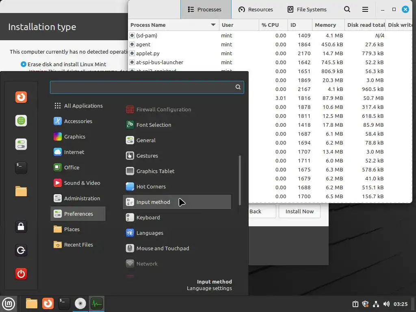Select the agent process row
The image size is (416, 312).
click(270, 44)
